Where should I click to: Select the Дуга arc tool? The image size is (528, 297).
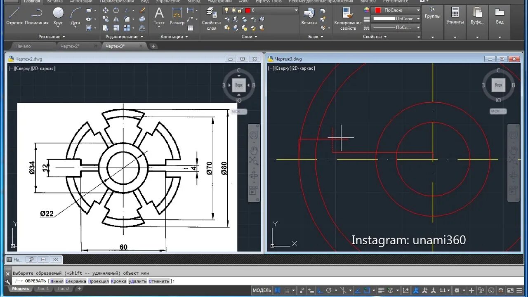75,16
